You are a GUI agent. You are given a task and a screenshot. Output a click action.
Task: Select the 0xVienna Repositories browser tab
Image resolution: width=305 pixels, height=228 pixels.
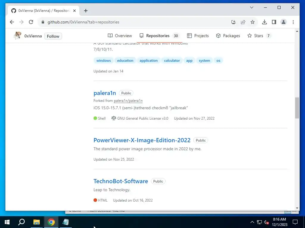pyautogui.click(x=44, y=11)
